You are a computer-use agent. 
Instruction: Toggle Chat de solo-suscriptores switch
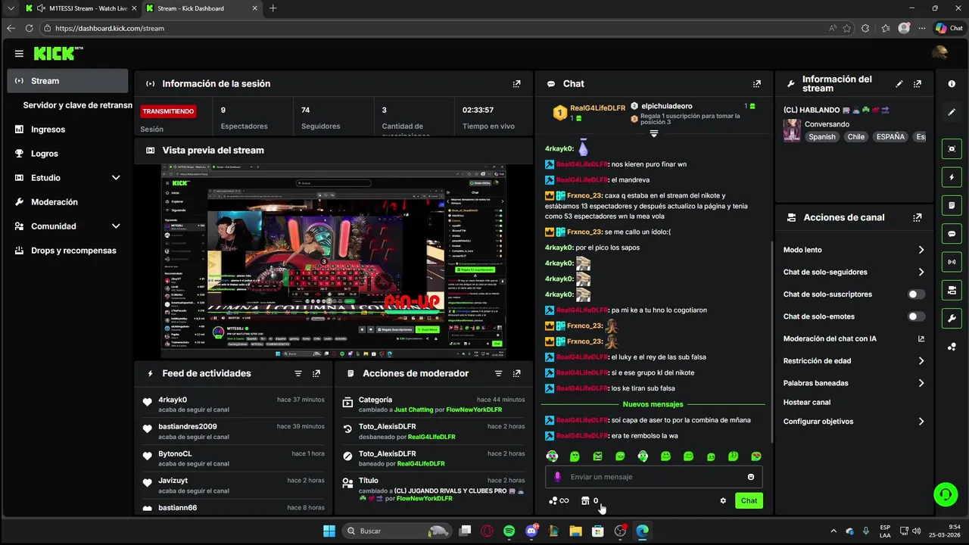pos(916,294)
